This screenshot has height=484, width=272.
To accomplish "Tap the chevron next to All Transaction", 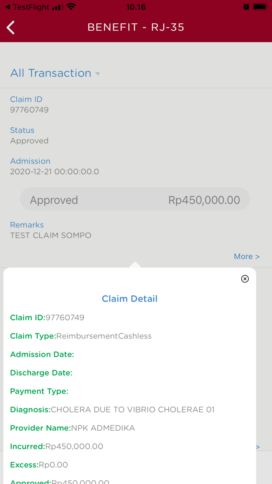I will 98,74.
